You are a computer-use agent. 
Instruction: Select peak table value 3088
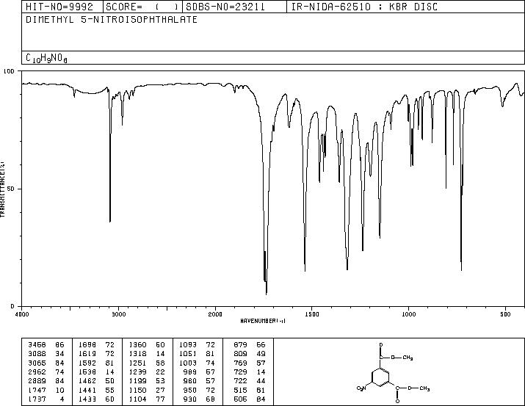(37, 354)
